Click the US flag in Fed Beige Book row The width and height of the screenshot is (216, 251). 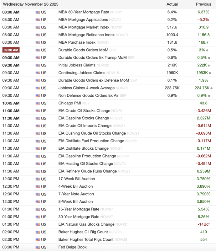[x=38, y=247]
